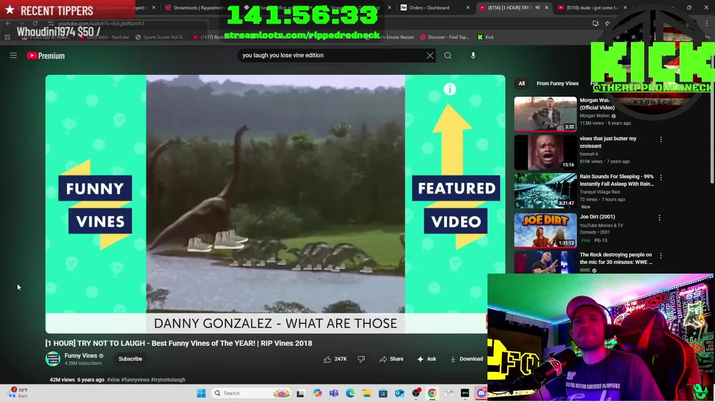Close the 1 HOUR TRY YouTube tab
Screen dimensions: 715x402
point(547,8)
